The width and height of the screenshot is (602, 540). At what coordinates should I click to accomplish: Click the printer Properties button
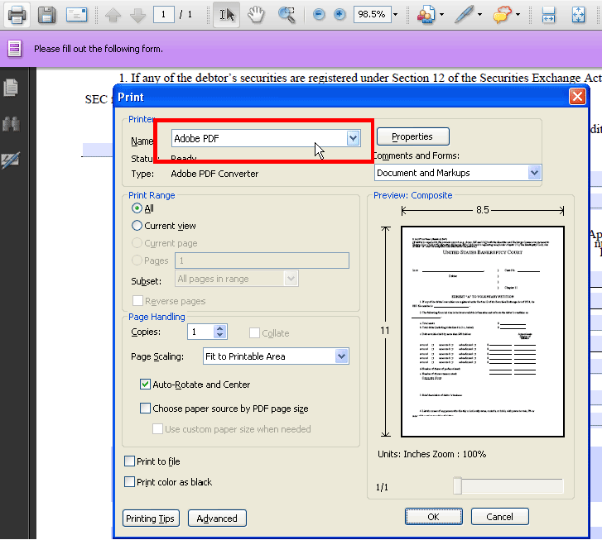(412, 136)
